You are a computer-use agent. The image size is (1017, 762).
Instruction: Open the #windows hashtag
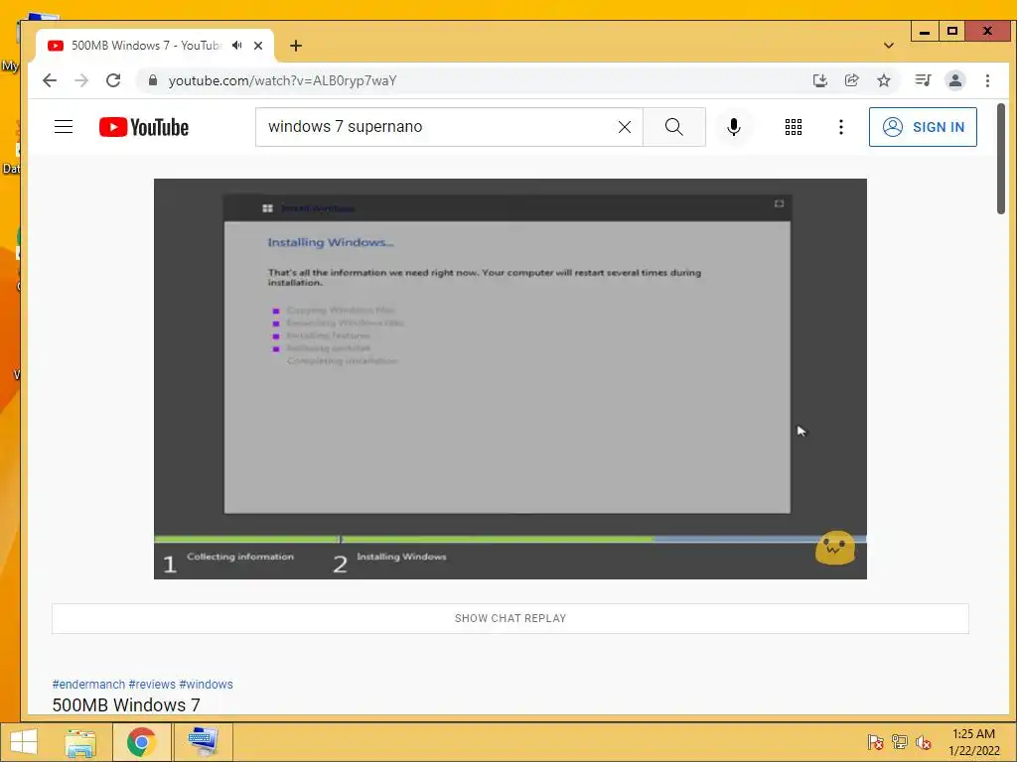206,685
